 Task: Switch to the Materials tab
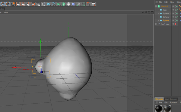(159, 99)
